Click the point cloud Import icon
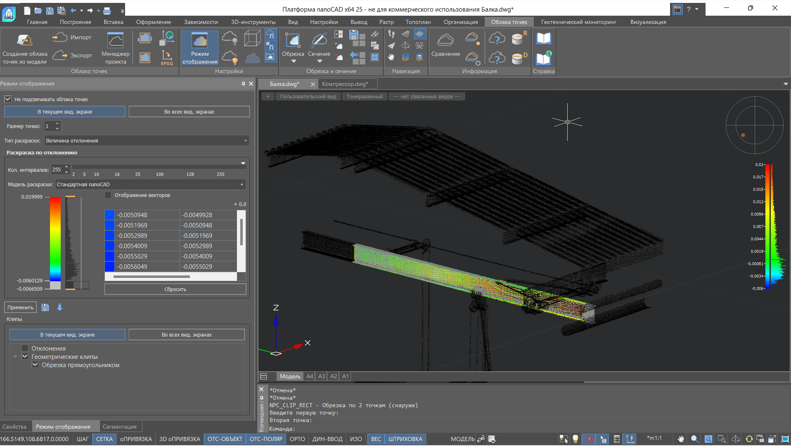The width and height of the screenshot is (791, 446). (60, 37)
